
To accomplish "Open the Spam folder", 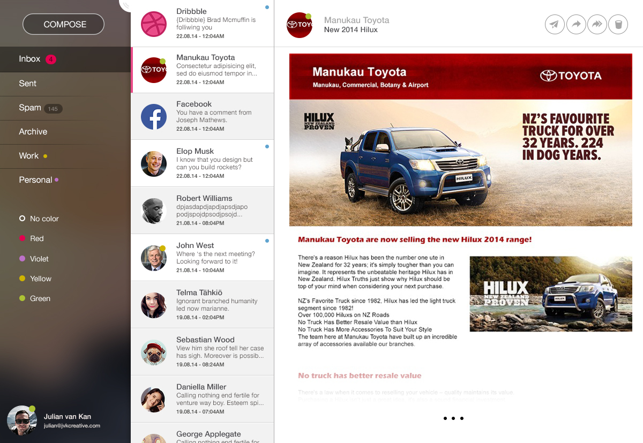I will (x=65, y=108).
